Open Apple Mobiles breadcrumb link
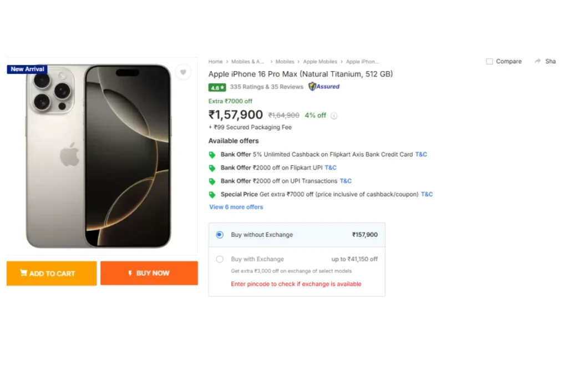Viewport: 568px width, 379px height. [320, 62]
